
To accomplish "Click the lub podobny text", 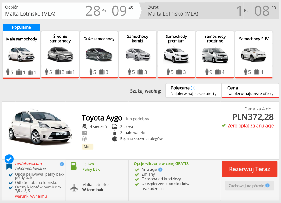I will tap(137, 119).
